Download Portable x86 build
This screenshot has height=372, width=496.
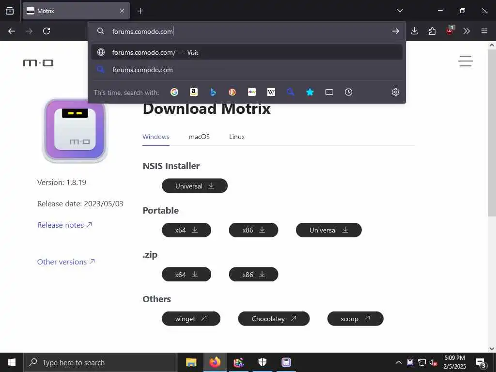253,230
